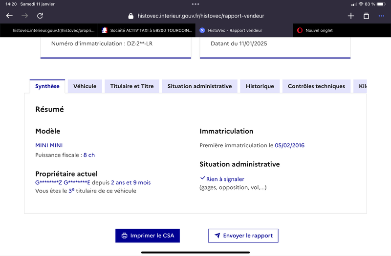Screen dimensions: 391x256
Task: Click the Société ACTIV'TAXI tab favicon
Action: click(x=105, y=30)
